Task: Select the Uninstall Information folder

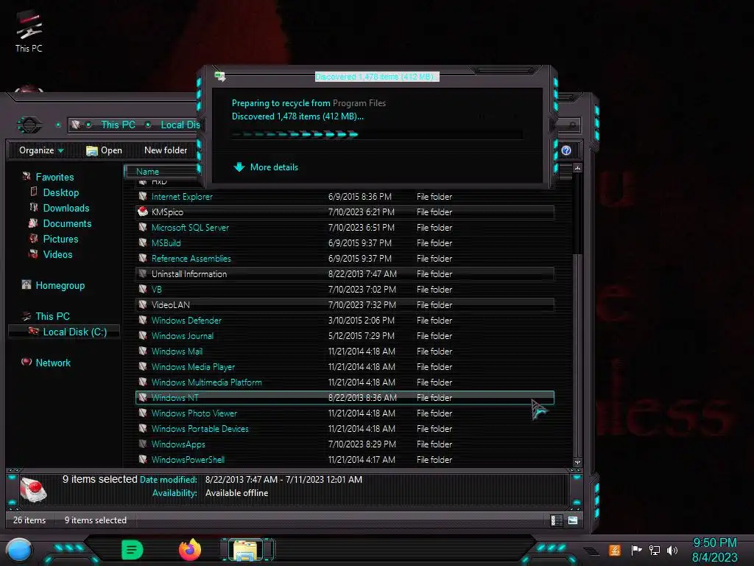Action: pyautogui.click(x=345, y=273)
